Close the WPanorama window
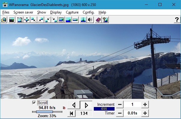 [174, 5]
